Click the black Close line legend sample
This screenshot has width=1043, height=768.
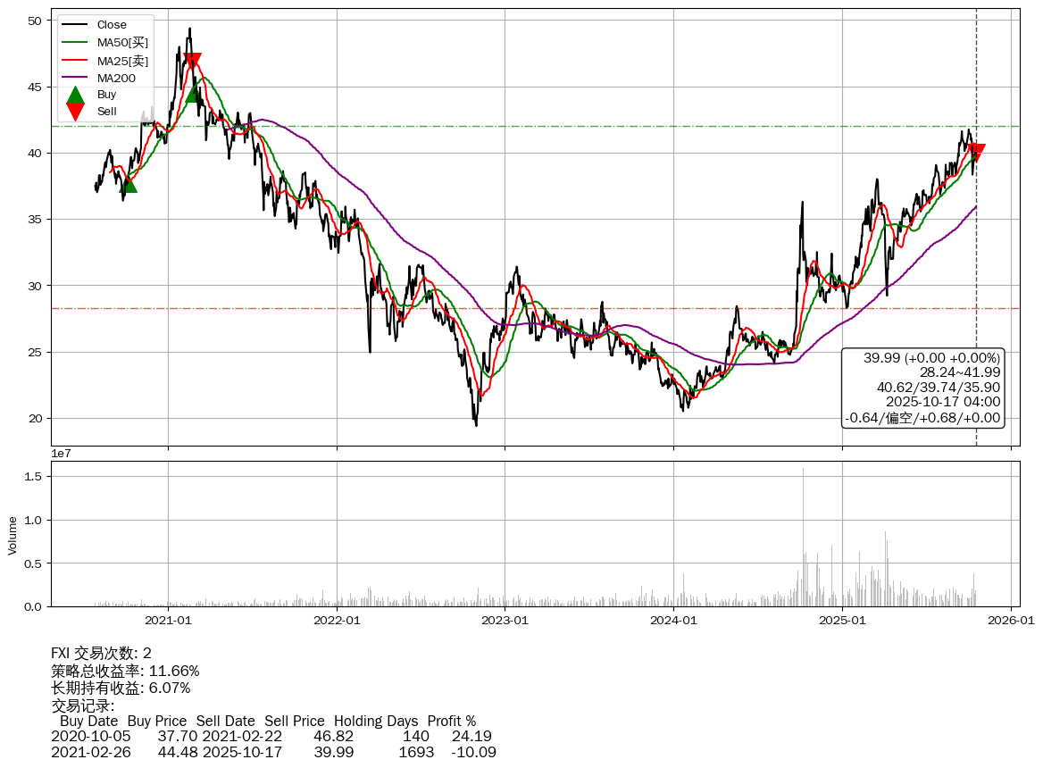click(x=76, y=25)
